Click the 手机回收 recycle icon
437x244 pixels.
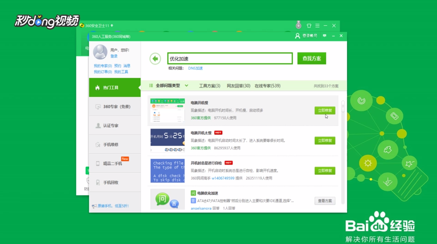point(98,182)
